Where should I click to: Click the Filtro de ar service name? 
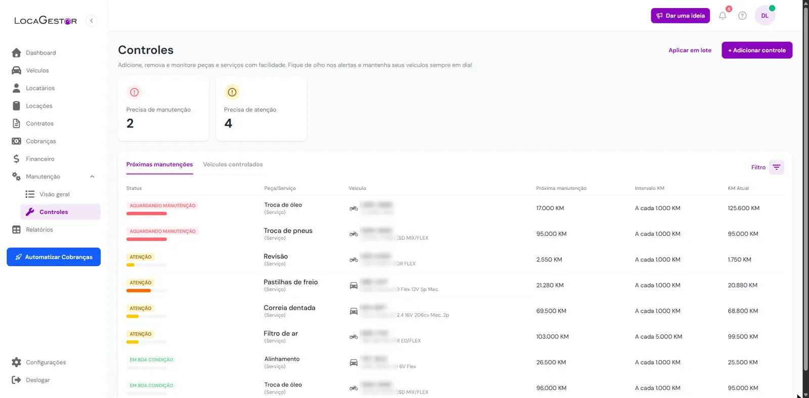point(281,333)
